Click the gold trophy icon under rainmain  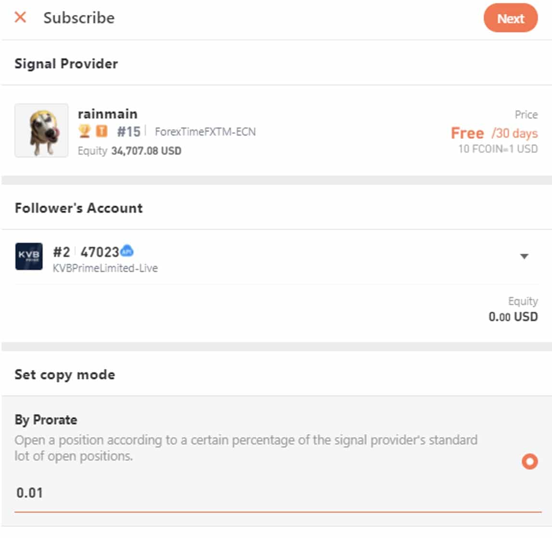coord(85,131)
